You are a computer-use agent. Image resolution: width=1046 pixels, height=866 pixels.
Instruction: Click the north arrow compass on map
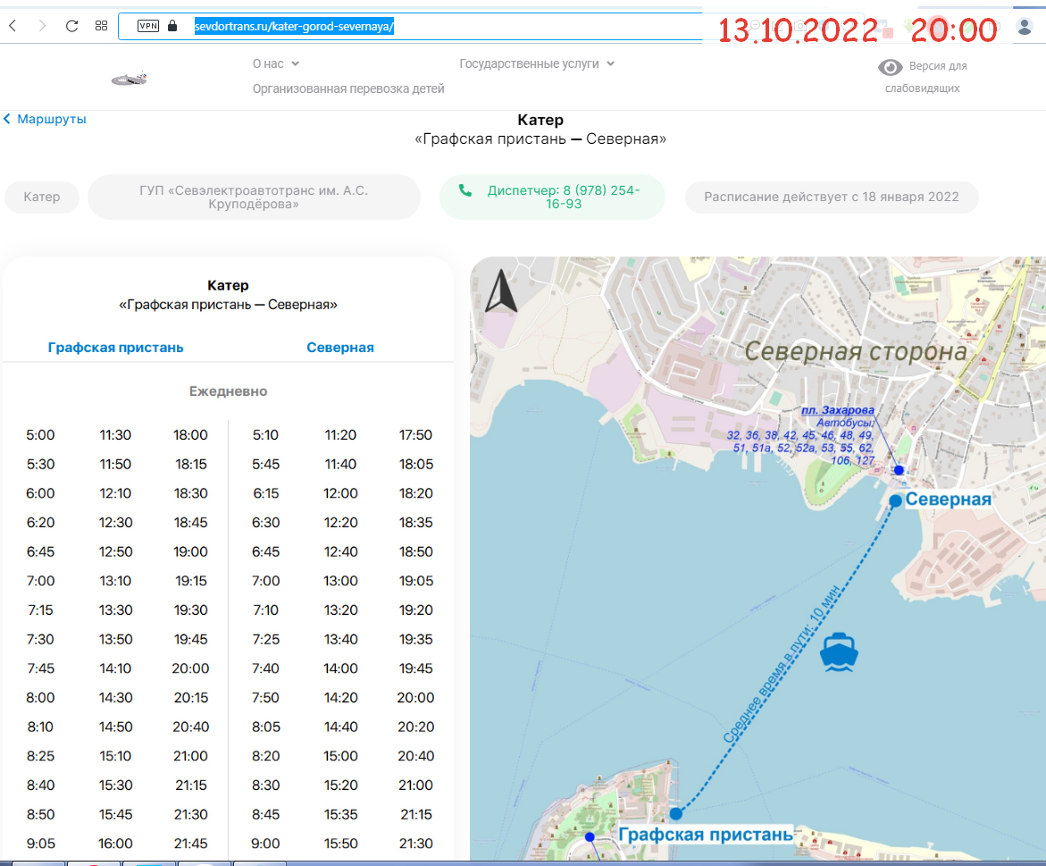pyautogui.click(x=501, y=290)
